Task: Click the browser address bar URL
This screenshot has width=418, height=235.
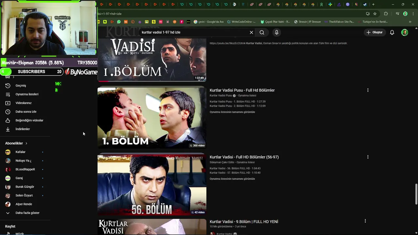Action: click(229, 14)
